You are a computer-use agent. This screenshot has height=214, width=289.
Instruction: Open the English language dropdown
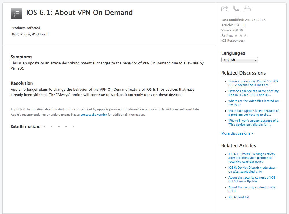[x=239, y=60]
